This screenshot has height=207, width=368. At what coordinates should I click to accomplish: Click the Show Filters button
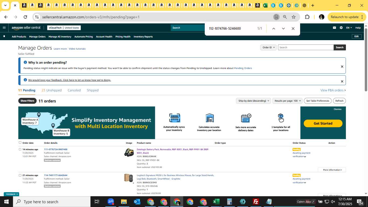(27, 101)
